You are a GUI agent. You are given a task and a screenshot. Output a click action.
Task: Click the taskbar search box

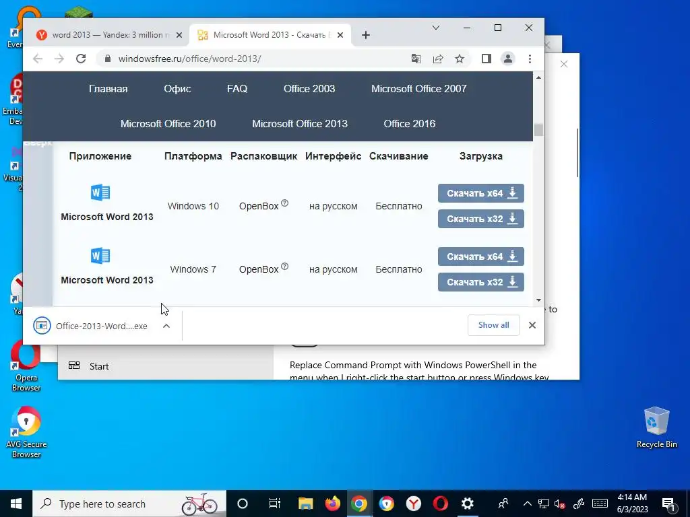tap(129, 504)
